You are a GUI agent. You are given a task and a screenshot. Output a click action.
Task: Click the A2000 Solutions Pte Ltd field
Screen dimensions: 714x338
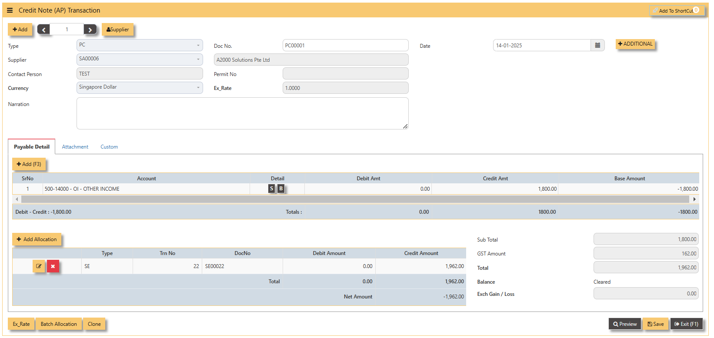(x=311, y=60)
